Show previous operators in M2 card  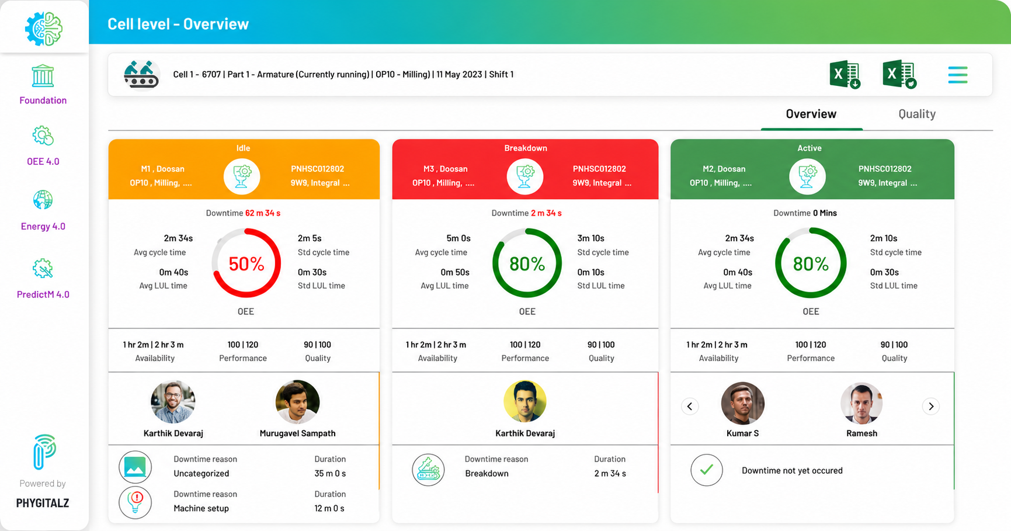(x=690, y=406)
